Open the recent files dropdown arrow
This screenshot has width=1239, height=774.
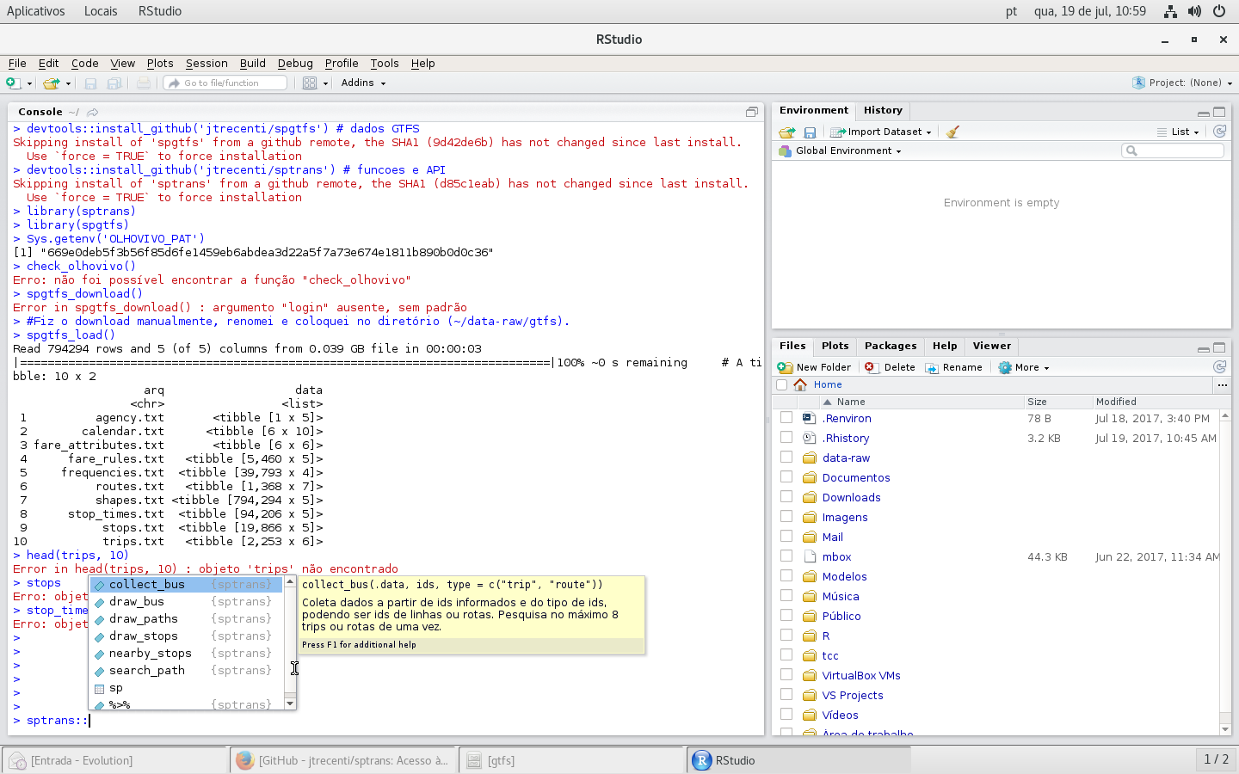tap(68, 83)
